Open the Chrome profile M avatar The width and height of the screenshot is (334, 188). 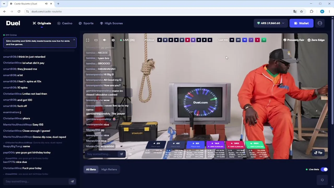322,11
